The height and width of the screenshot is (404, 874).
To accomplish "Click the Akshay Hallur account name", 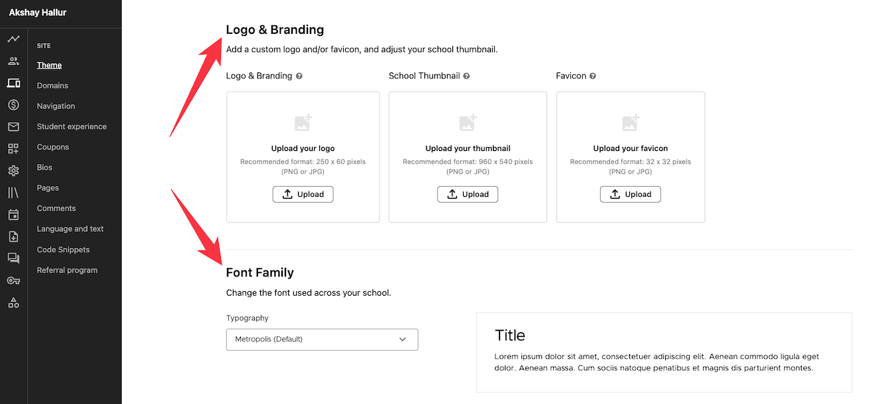I will point(37,12).
